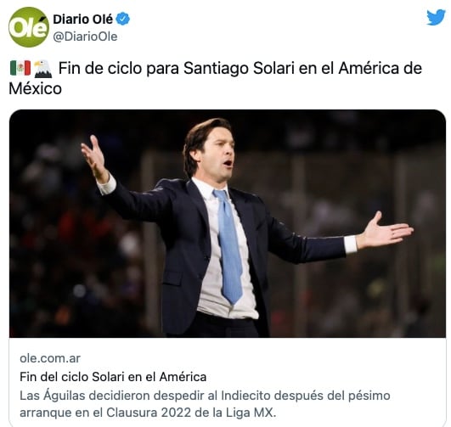Image resolution: width=451 pixels, height=427 pixels.
Task: Click the Mexico flag emoji in tweet
Action: (x=20, y=68)
